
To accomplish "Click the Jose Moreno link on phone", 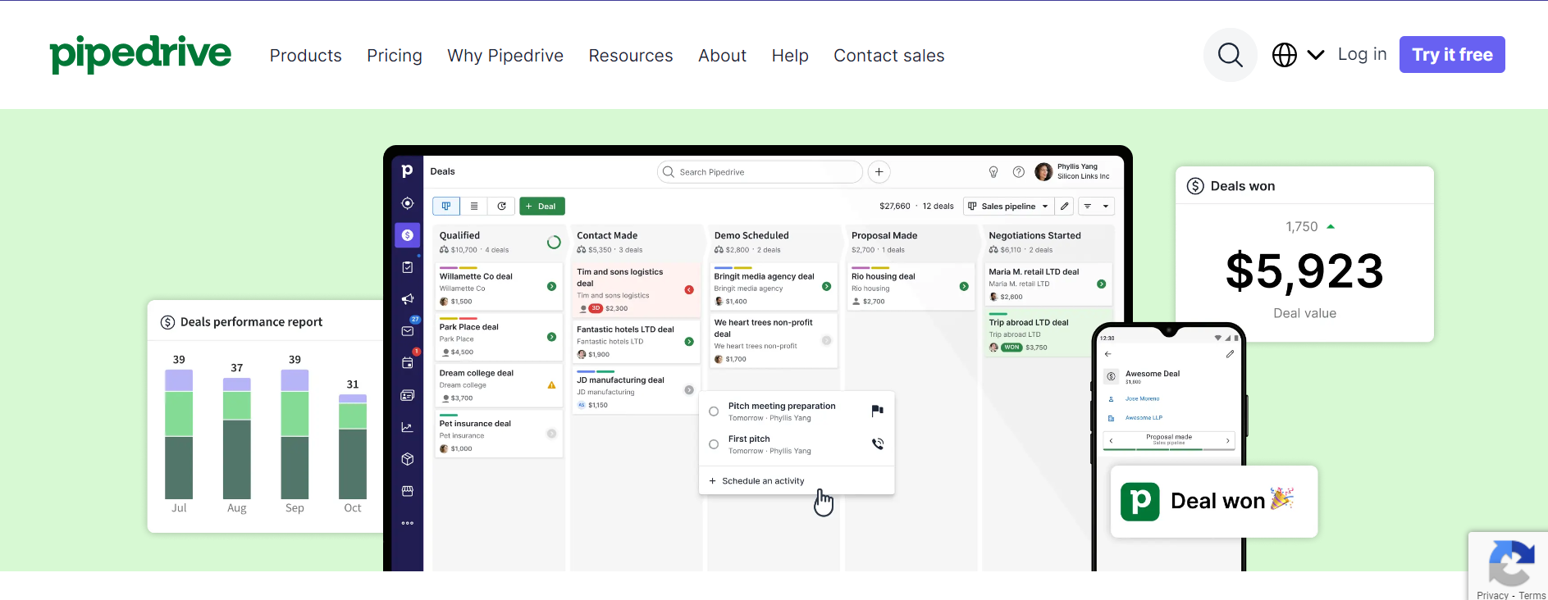I will click(1142, 399).
